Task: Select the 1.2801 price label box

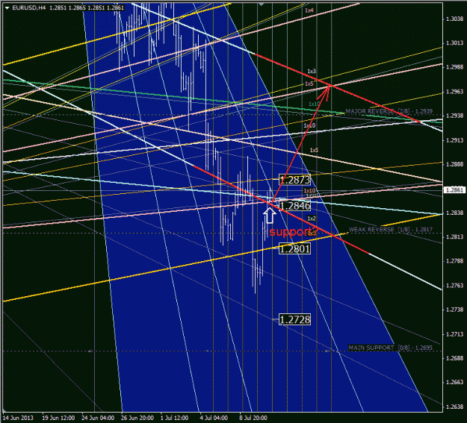Action: (x=295, y=248)
